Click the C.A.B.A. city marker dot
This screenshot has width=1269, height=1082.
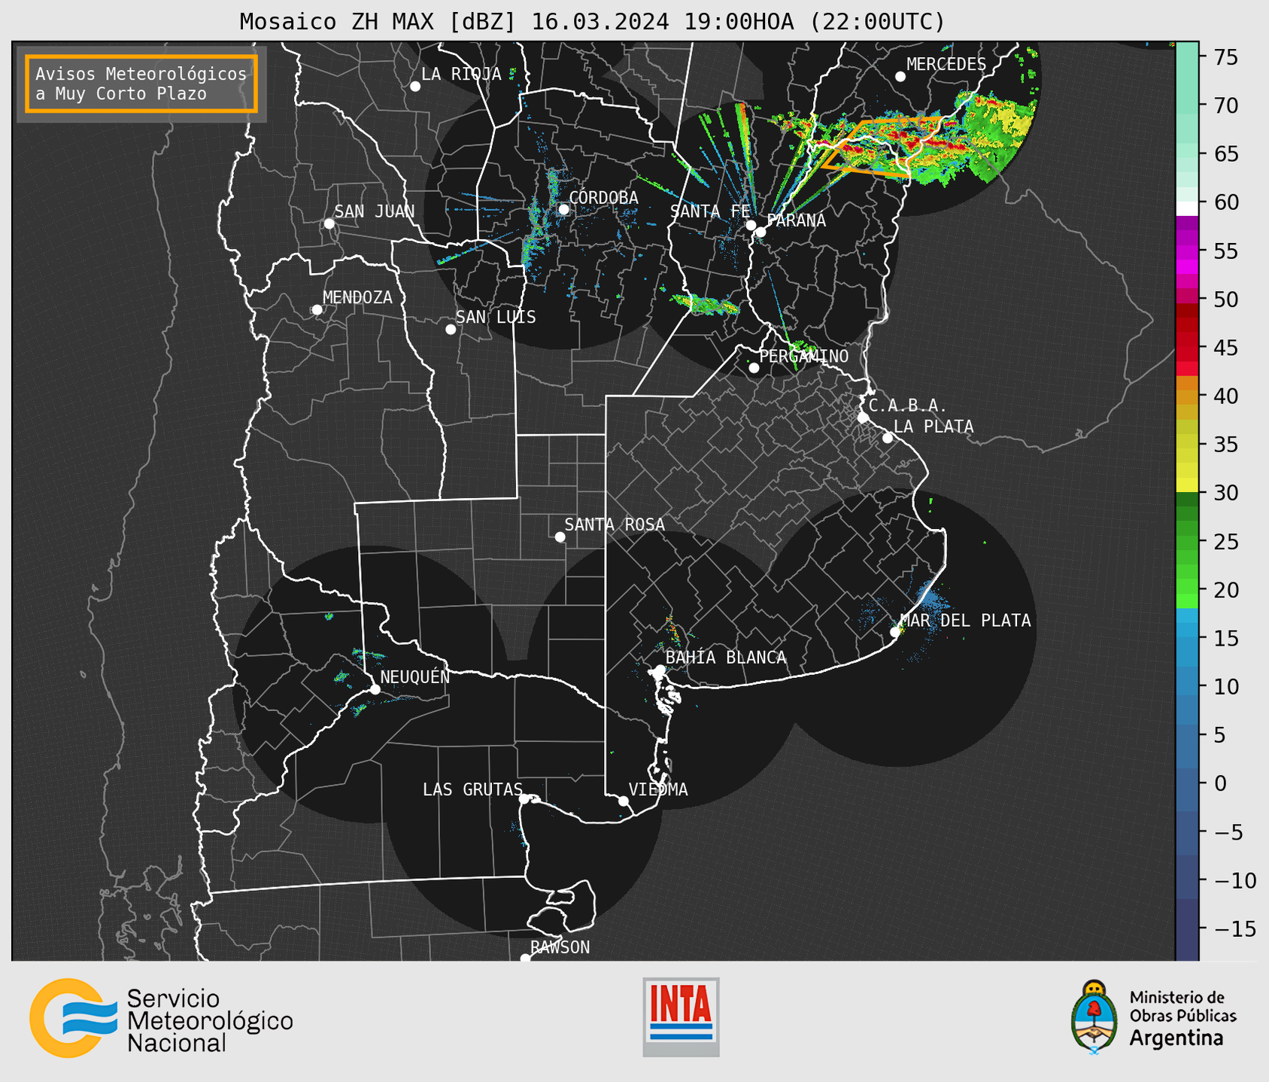[863, 418]
